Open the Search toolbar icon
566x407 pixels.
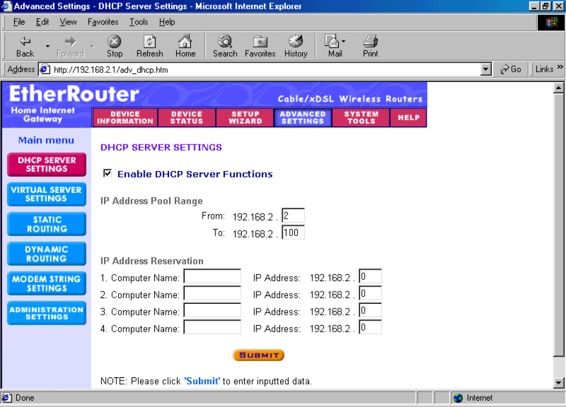[x=225, y=41]
